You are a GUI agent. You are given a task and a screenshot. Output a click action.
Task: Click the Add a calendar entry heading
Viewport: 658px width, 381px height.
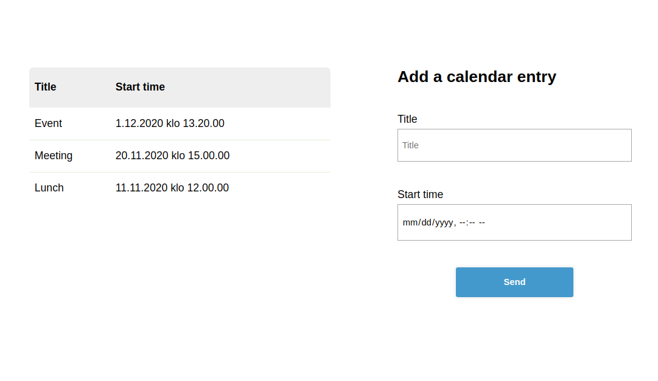pyautogui.click(x=477, y=77)
